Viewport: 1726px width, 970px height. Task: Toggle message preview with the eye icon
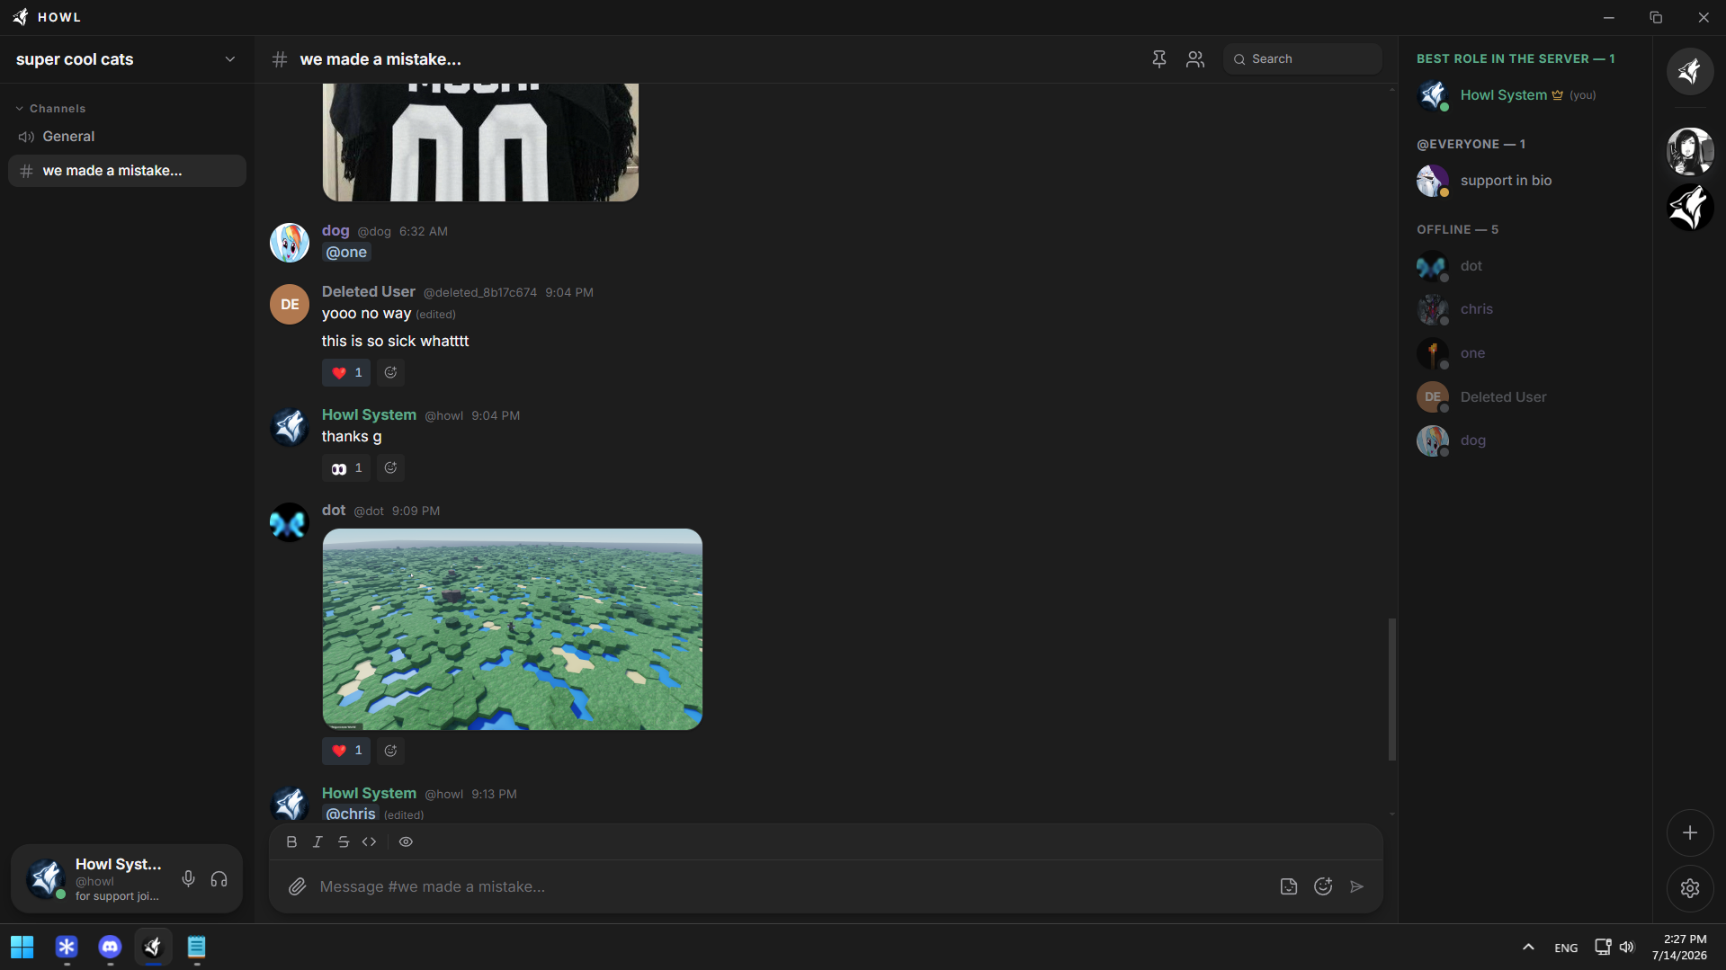(x=406, y=842)
